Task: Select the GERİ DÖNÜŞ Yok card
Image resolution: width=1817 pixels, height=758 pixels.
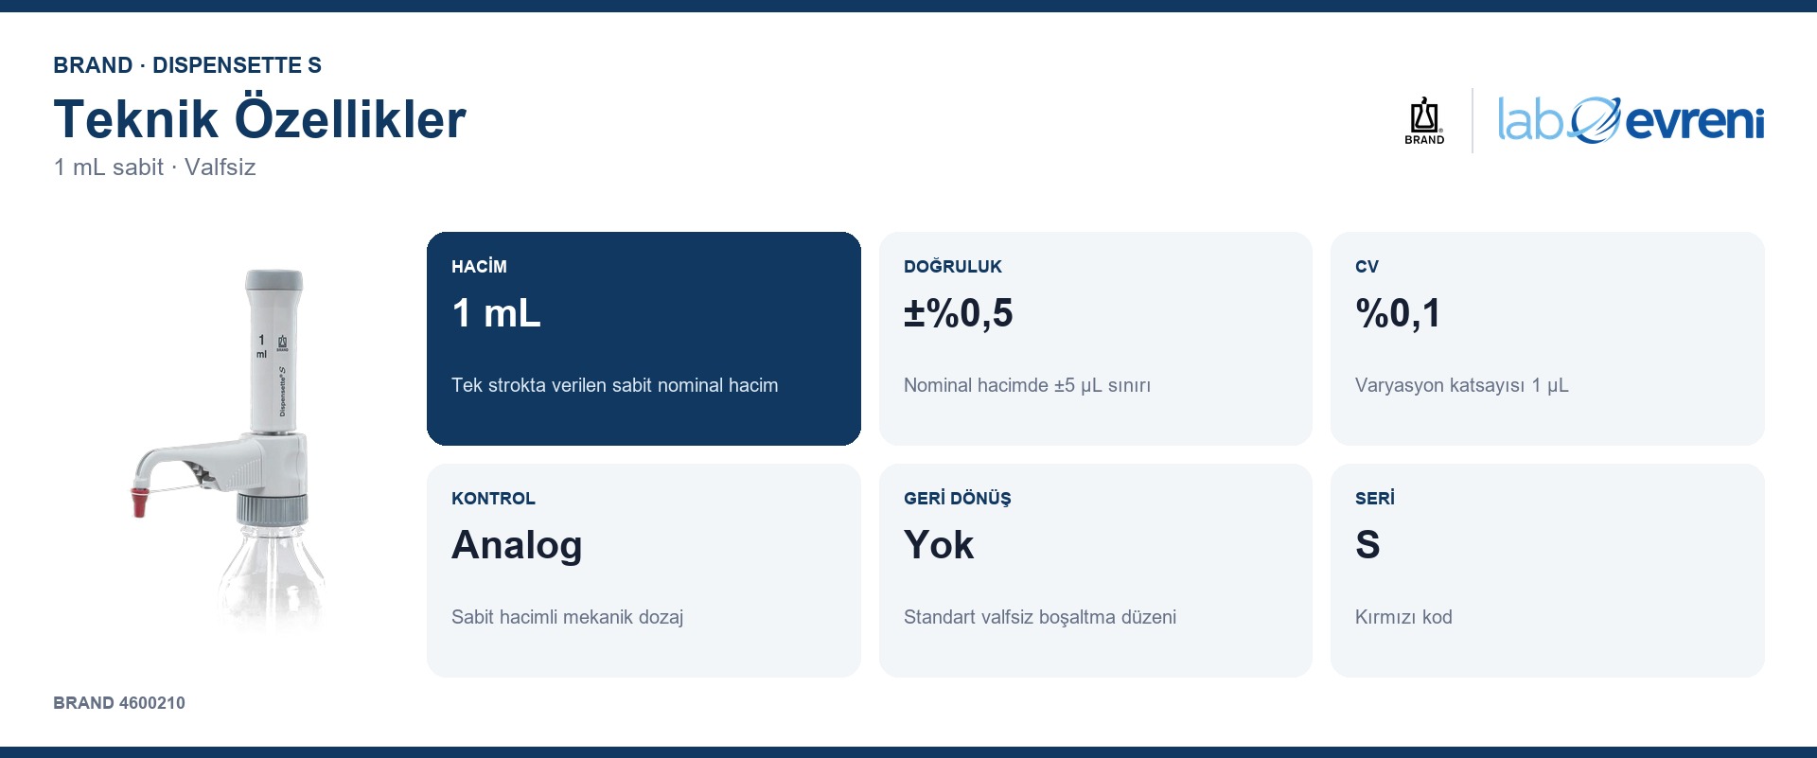Action: (1095, 571)
